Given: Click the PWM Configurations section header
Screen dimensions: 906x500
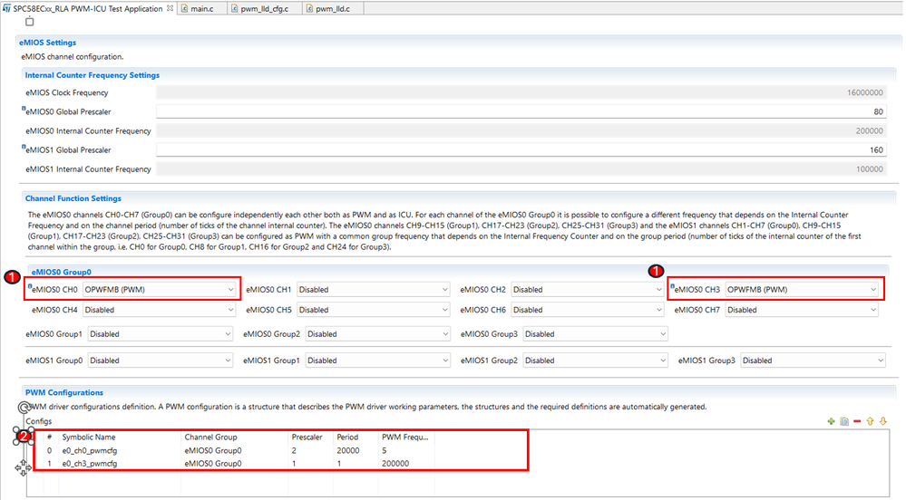Looking at the screenshot, I should [x=64, y=392].
